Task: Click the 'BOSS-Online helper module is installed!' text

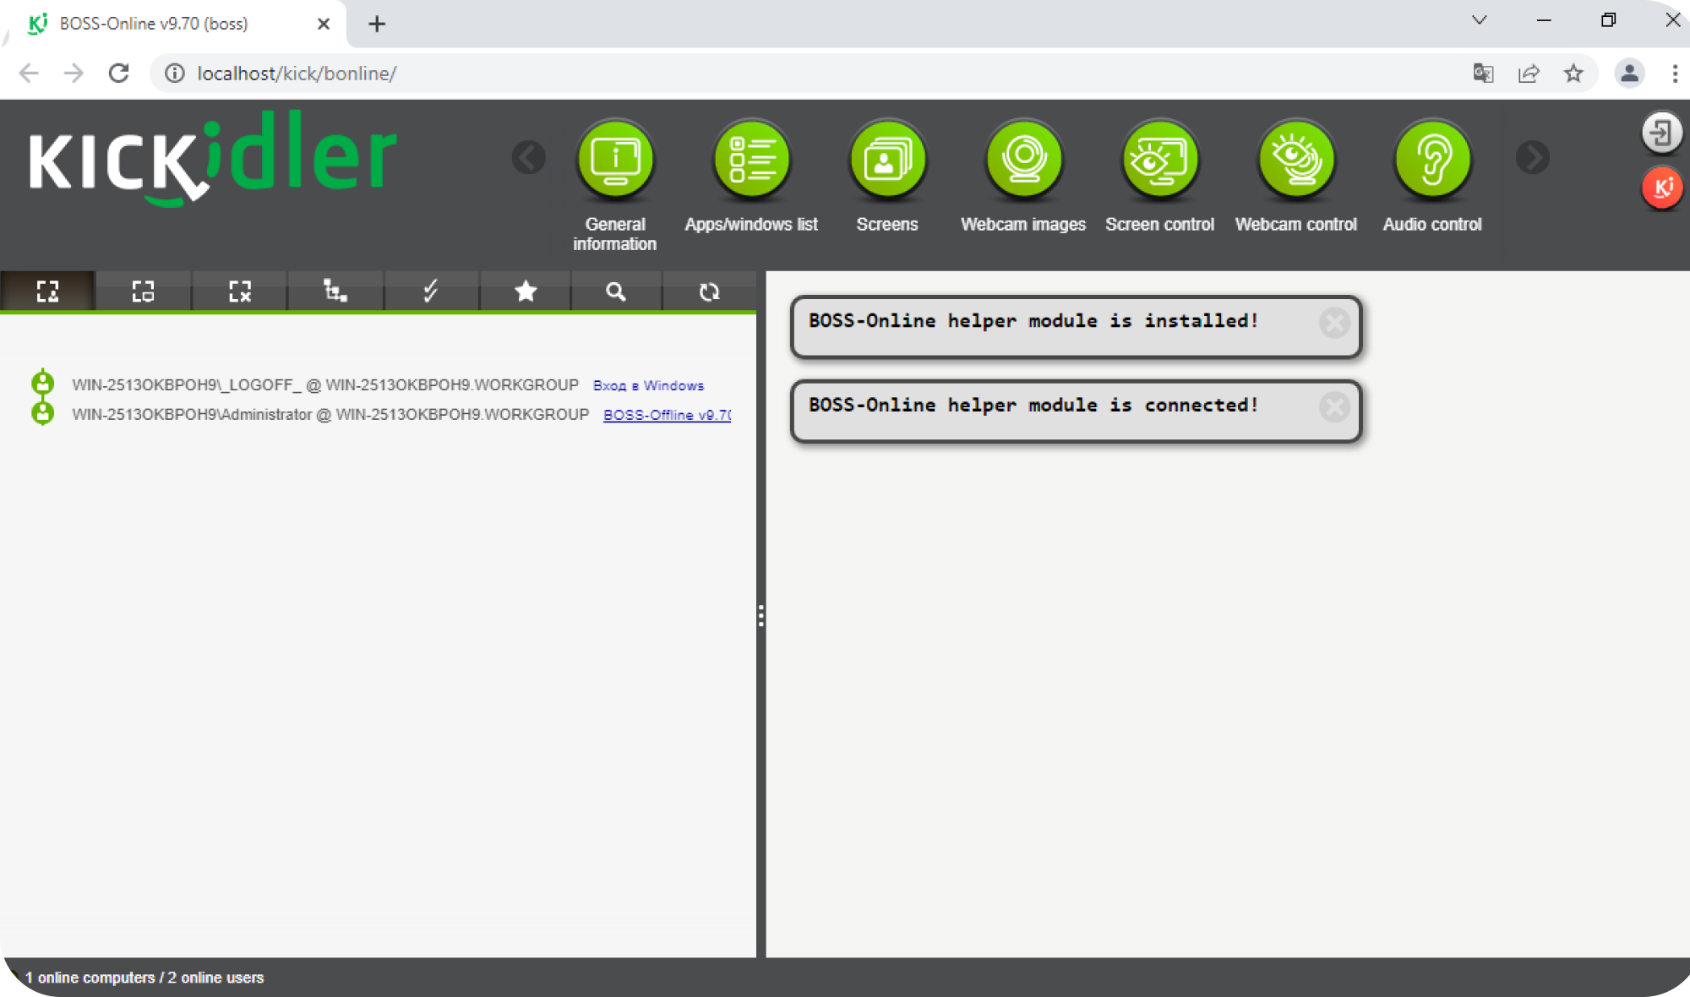Action: (1033, 321)
